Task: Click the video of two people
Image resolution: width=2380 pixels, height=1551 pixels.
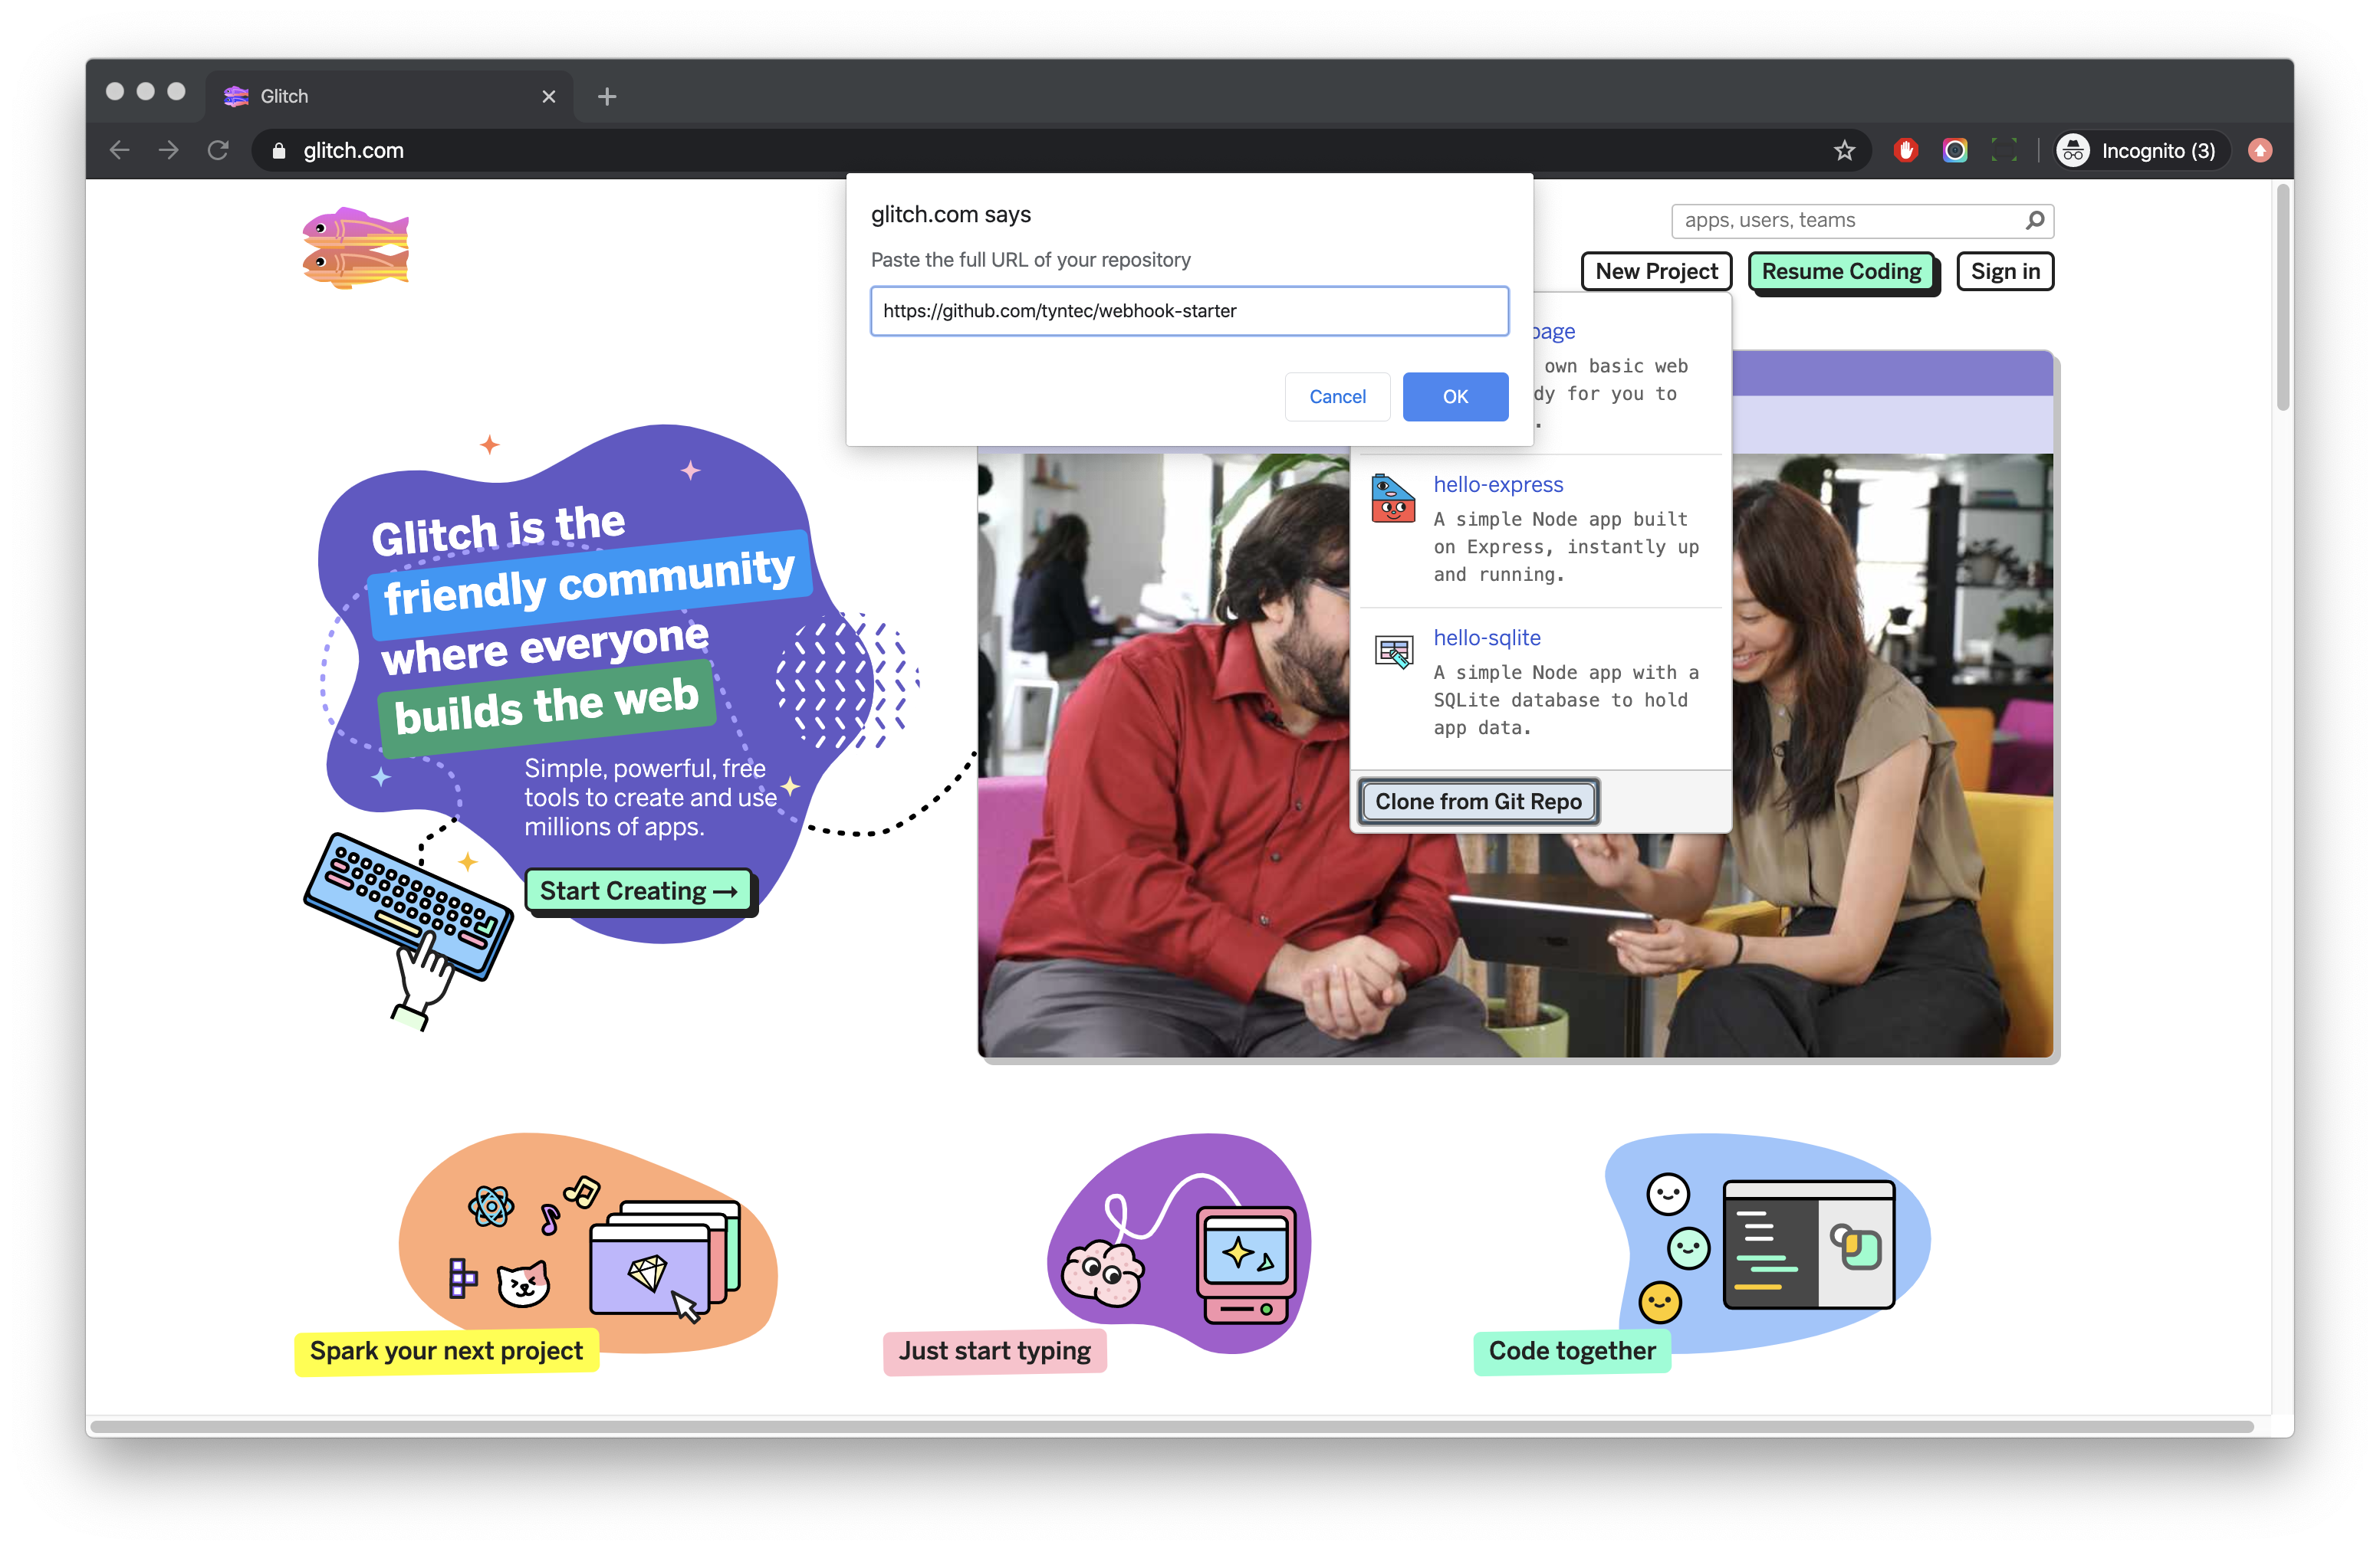Action: 1516,756
